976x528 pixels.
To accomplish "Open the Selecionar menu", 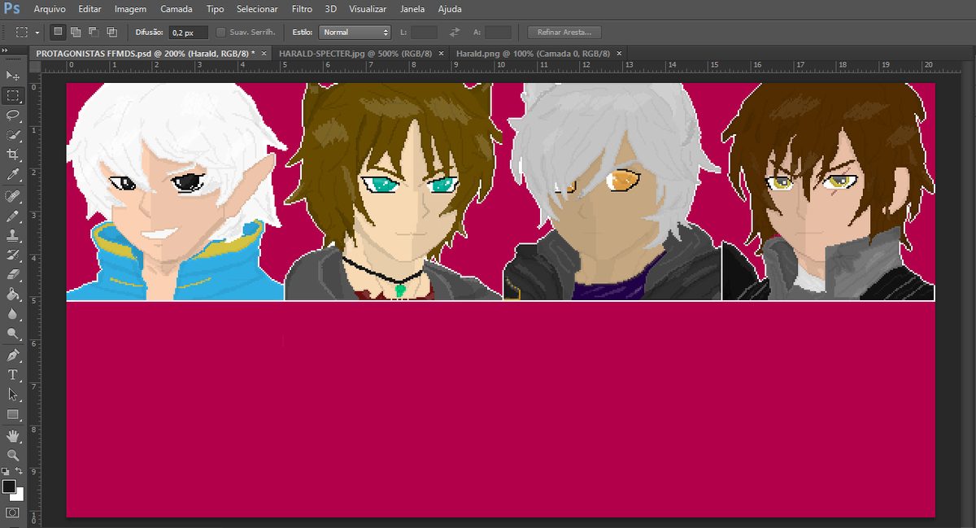I will coord(257,10).
